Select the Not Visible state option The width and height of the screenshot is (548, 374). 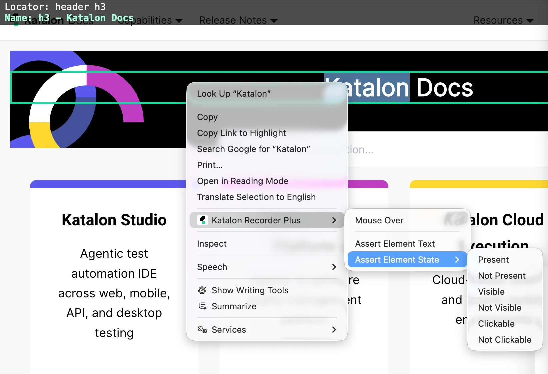pyautogui.click(x=505, y=308)
